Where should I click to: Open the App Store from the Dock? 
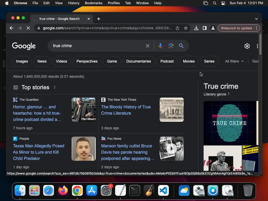pos(92,190)
